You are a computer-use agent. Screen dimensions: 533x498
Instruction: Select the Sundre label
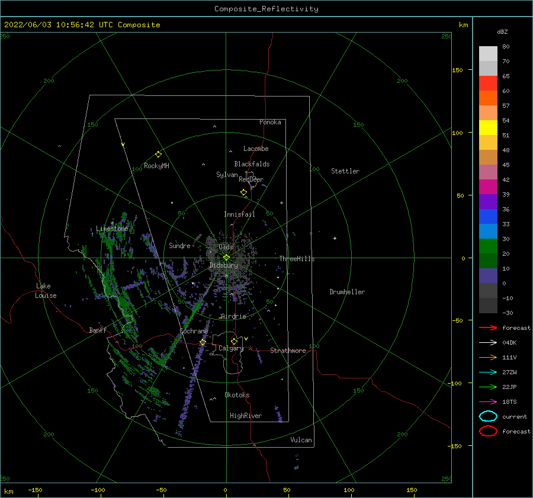pyautogui.click(x=179, y=245)
